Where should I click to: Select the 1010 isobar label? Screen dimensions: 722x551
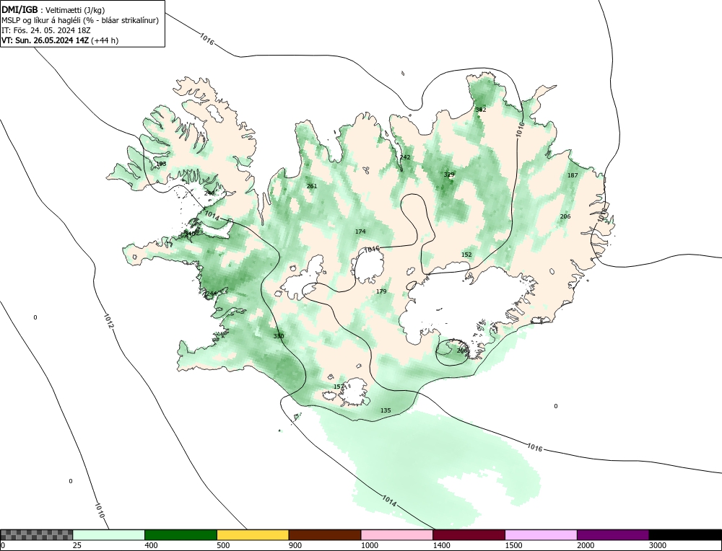(x=100, y=510)
